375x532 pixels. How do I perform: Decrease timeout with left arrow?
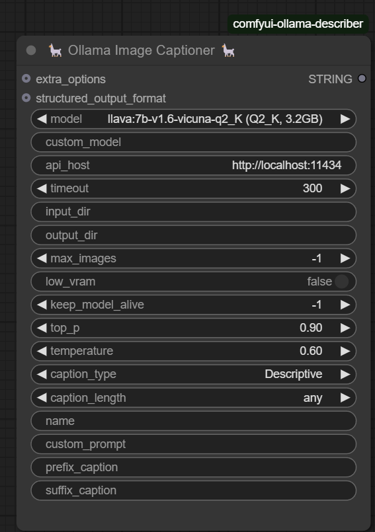(42, 188)
